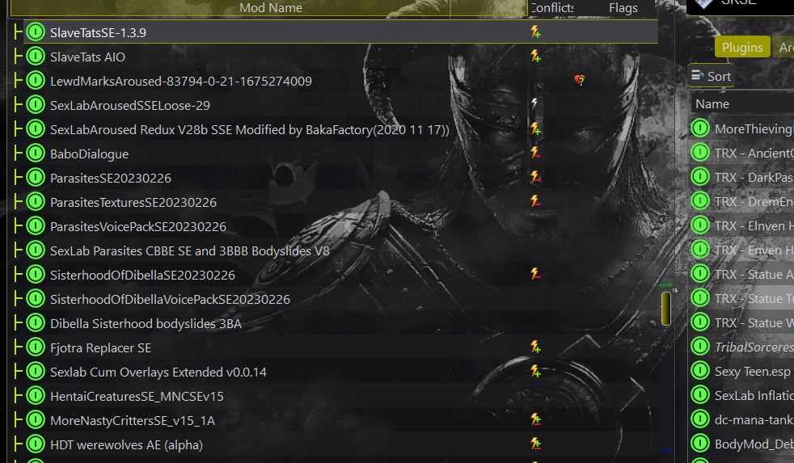The image size is (794, 463).
Task: Toggle the BodyMod_Deb plugin icon
Action: 700,444
